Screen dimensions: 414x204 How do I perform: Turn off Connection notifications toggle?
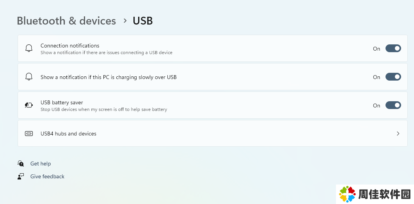point(393,49)
